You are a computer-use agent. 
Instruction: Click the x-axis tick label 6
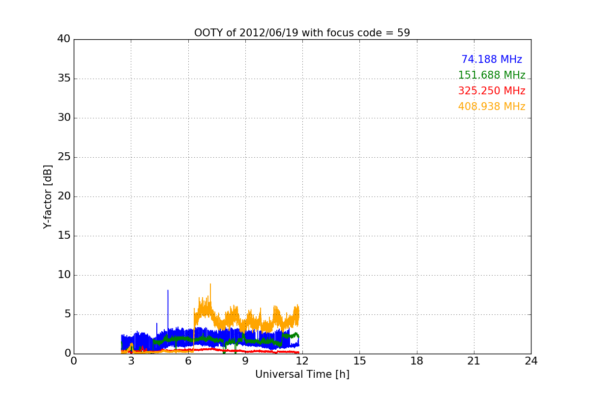coord(188,361)
